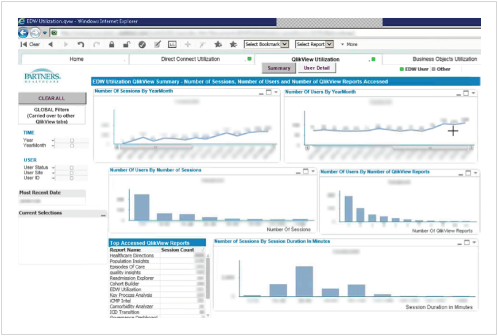
Task: Select the Readmission Explorer report row
Action: [157, 278]
